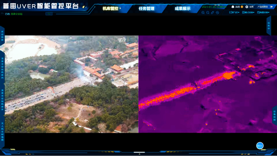
Task: Open the 成果展示 tab
Action: (x=182, y=8)
